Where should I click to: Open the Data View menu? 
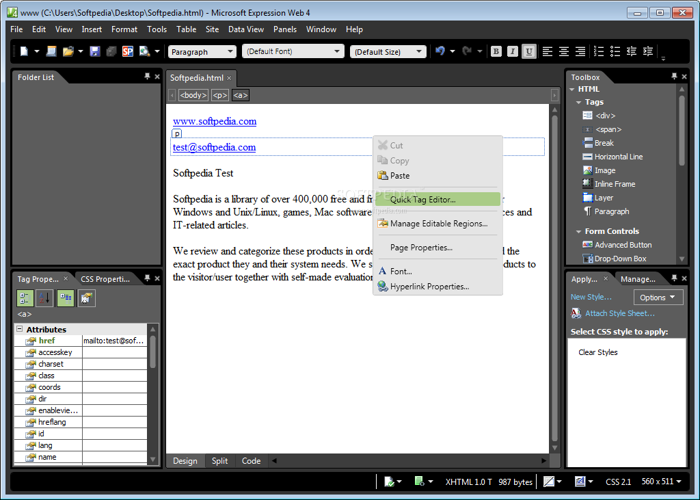pos(246,29)
